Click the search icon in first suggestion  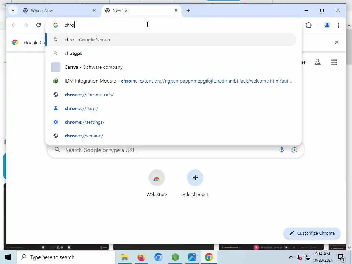coord(56,40)
